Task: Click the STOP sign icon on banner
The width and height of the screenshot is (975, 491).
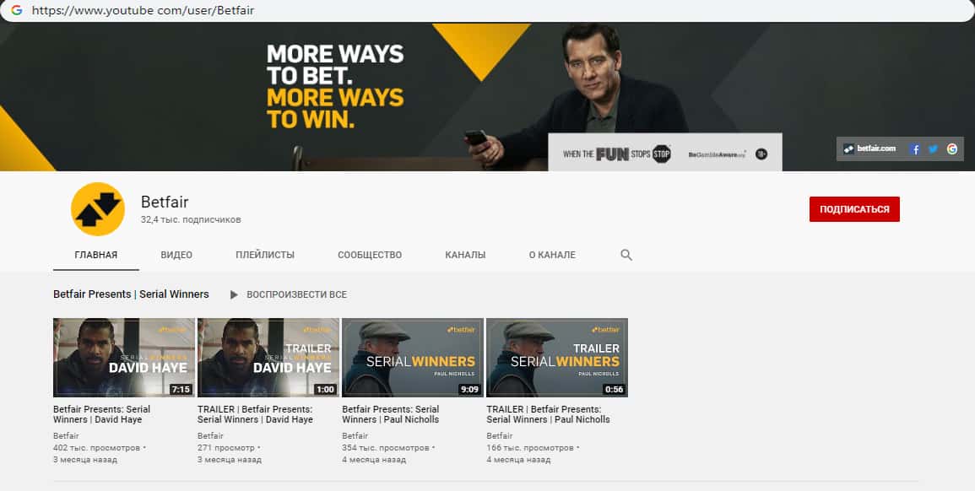Action: tap(662, 154)
